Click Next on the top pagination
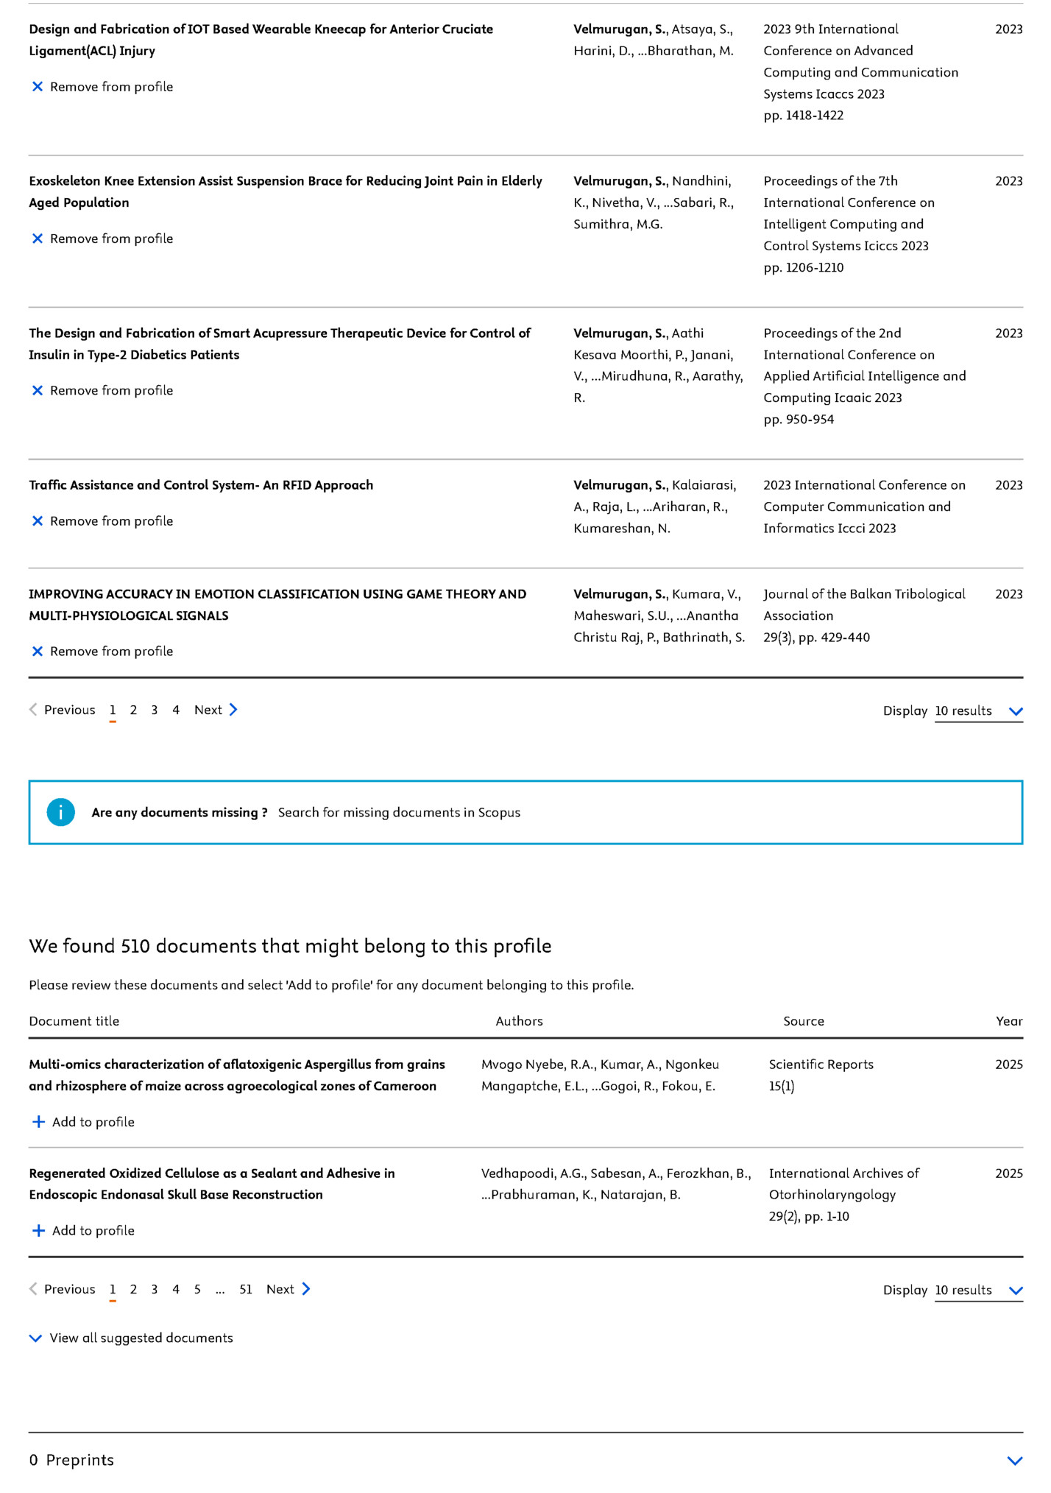The width and height of the screenshot is (1051, 1493). point(212,710)
